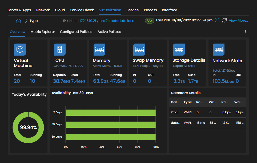Screen dimensions: 257x163
Task: Go to the Cloud tab
Action: click(x=60, y=10)
